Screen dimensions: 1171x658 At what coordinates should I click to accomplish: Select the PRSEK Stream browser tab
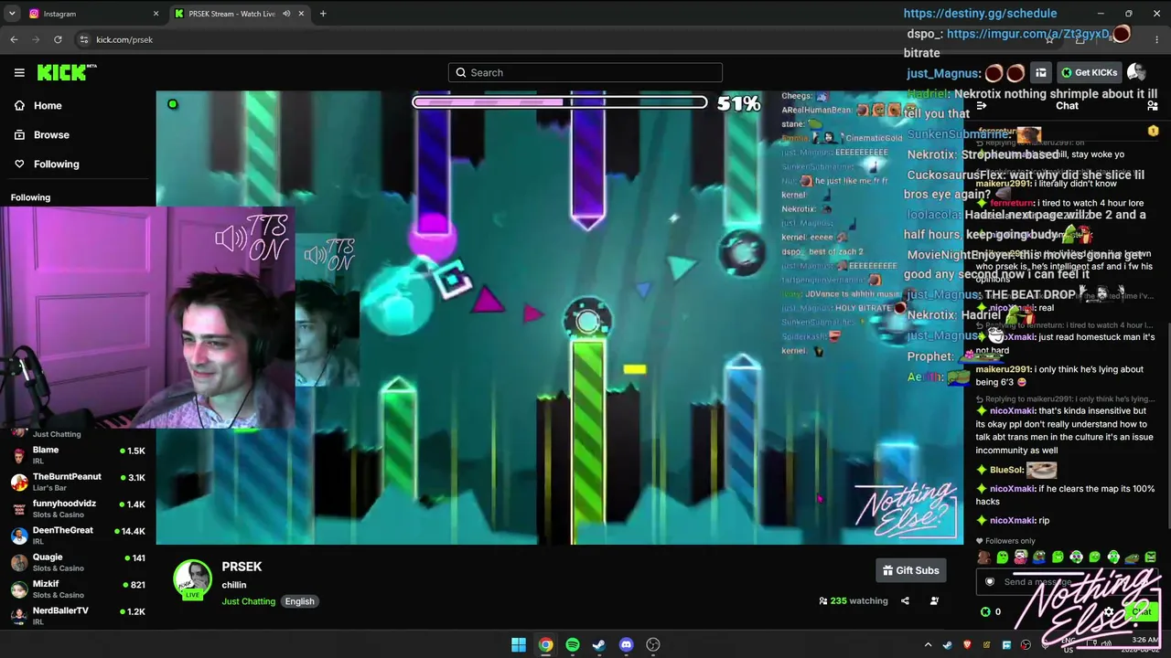[240, 14]
